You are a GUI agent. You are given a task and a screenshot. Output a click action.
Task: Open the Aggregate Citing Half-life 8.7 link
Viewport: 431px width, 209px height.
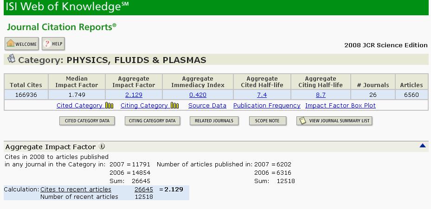coord(321,95)
